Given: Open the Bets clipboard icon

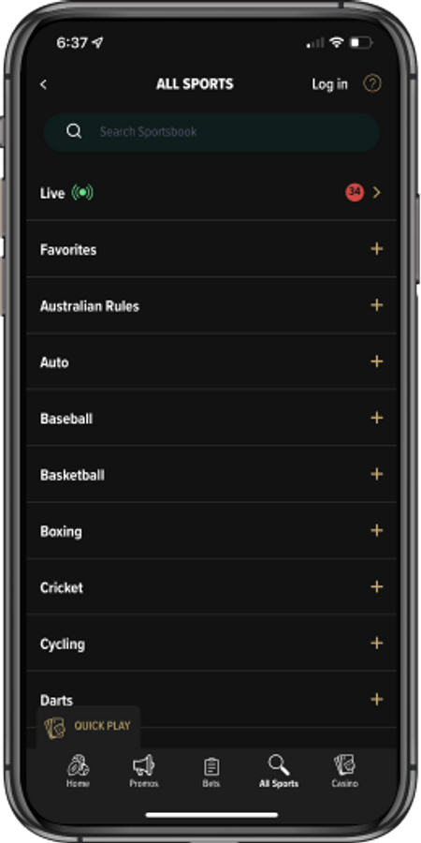Looking at the screenshot, I should (x=211, y=766).
